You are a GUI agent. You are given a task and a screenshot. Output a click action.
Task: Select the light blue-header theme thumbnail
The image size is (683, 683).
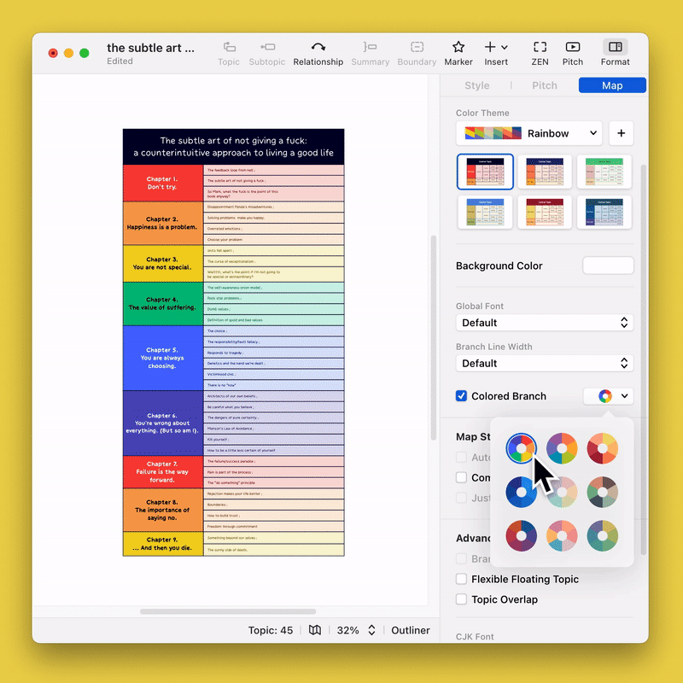click(485, 212)
